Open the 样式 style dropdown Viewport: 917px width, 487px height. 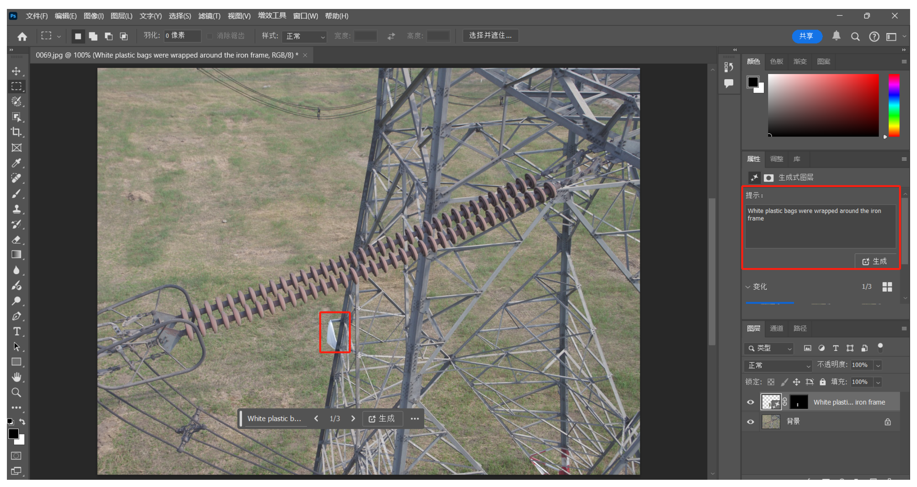tap(304, 36)
